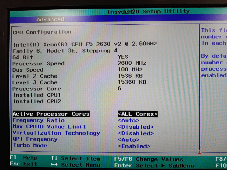227x170 pixels.
Task: Click the CPU Configuration heading
Action: pyautogui.click(x=42, y=32)
